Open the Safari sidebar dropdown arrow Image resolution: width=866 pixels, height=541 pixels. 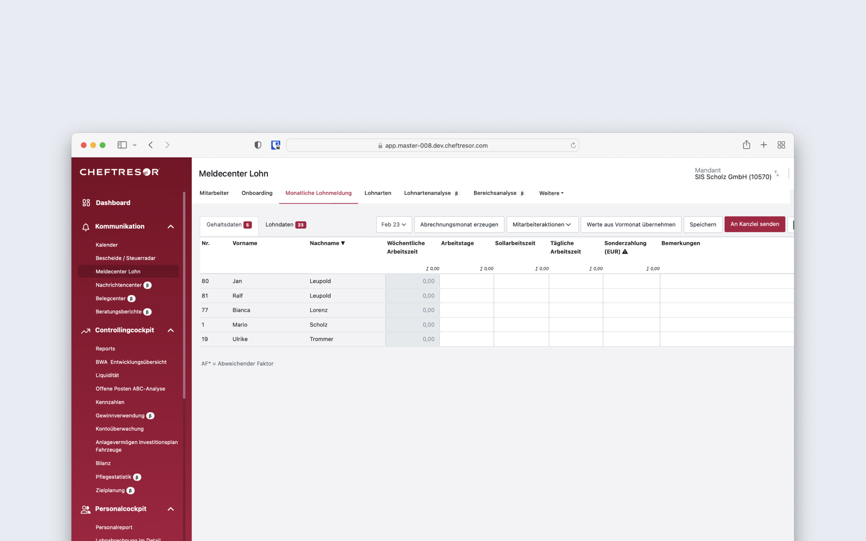134,145
